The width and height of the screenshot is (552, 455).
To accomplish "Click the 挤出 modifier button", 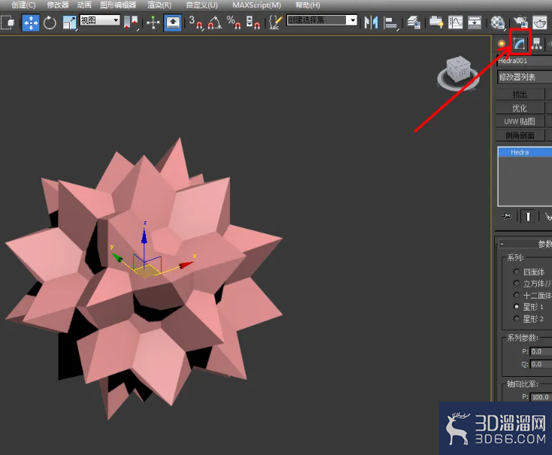I will (520, 95).
